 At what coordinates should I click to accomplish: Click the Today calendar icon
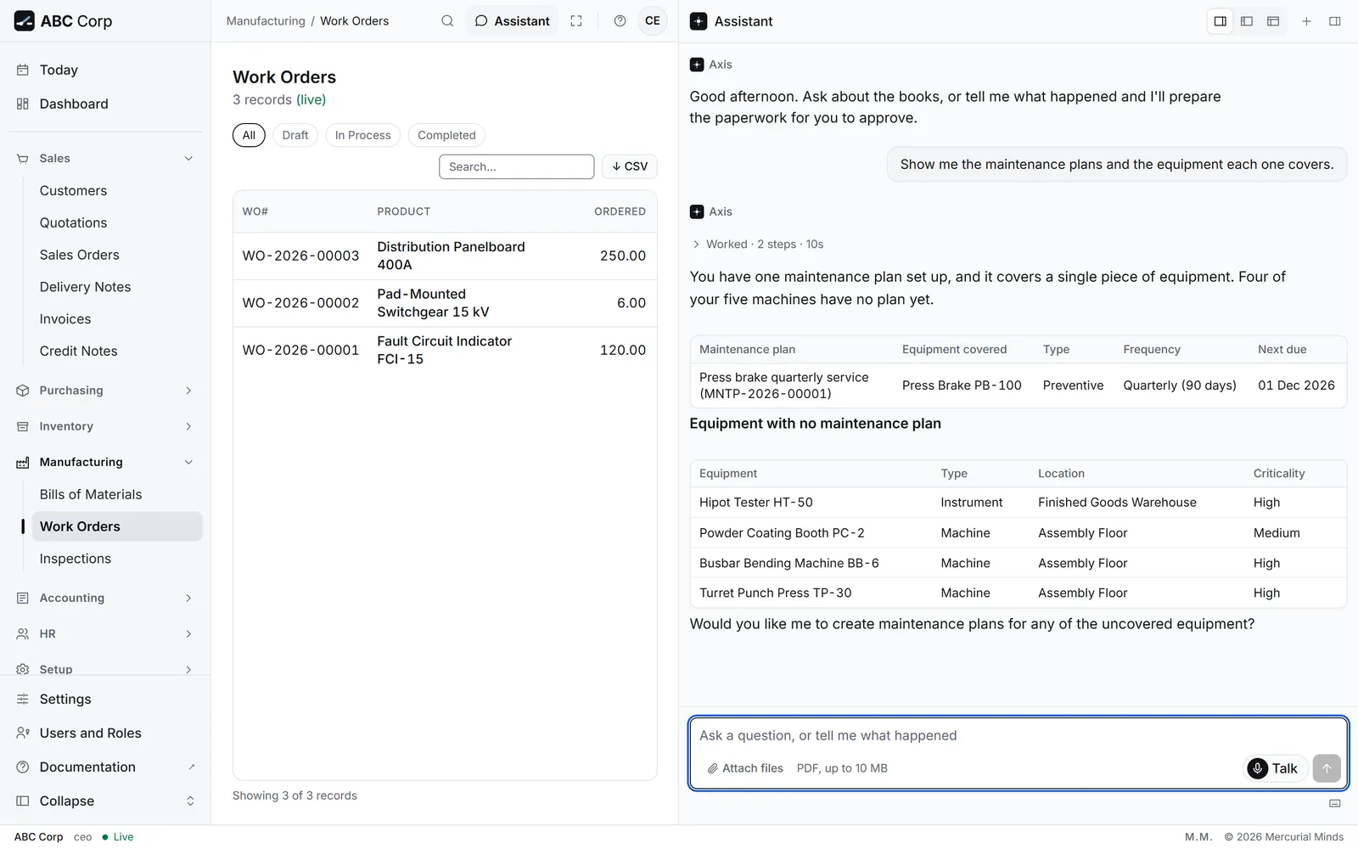click(23, 70)
